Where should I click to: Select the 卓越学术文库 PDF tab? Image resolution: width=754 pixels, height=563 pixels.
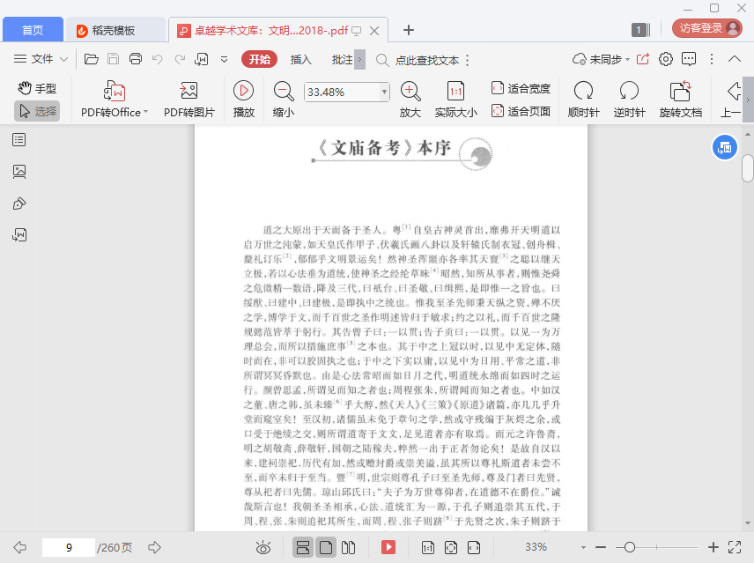point(270,30)
